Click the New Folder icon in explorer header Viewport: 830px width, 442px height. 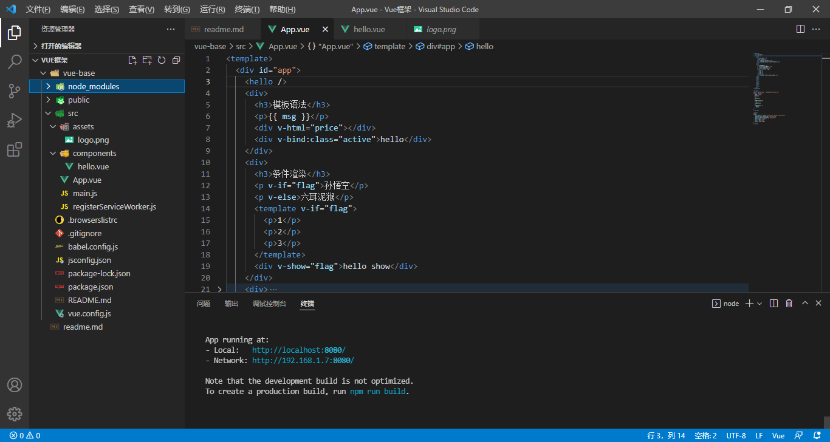click(x=147, y=60)
